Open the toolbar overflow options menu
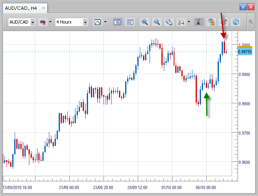Screen dimensions: 258x196 tap(251, 22)
